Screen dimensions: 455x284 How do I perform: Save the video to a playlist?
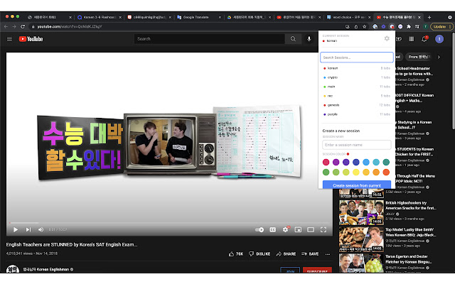pos(310,254)
